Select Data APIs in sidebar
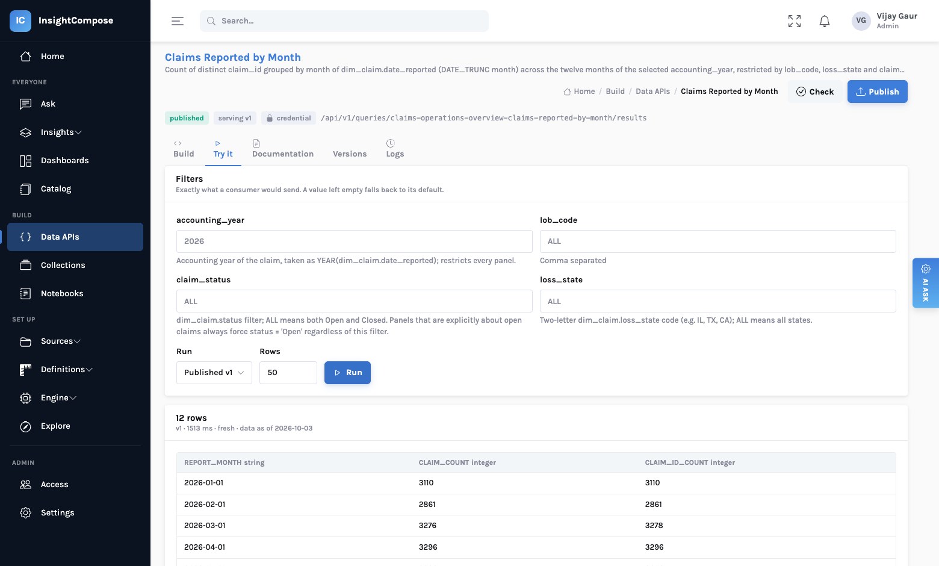Image resolution: width=939 pixels, height=566 pixels. tap(75, 237)
